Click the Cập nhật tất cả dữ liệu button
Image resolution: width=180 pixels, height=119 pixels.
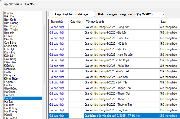72,14
